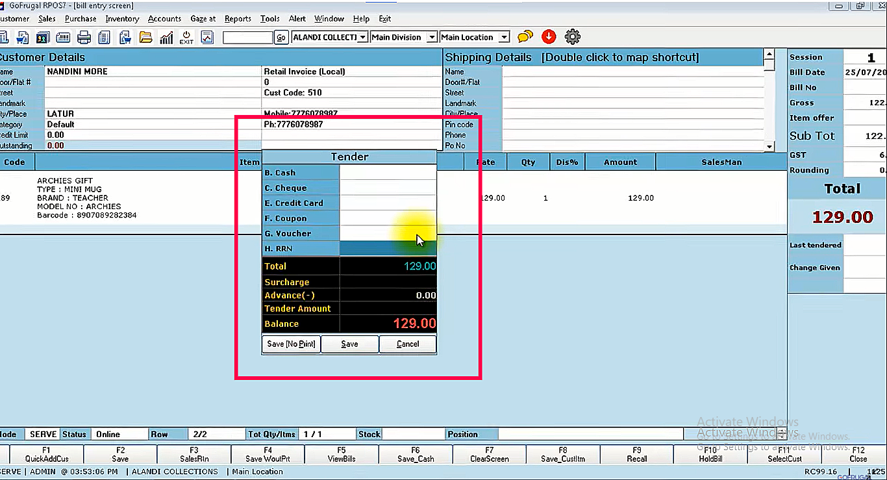Open the Main Division dropdown
Screen dimensions: 887x480
[x=432, y=38]
